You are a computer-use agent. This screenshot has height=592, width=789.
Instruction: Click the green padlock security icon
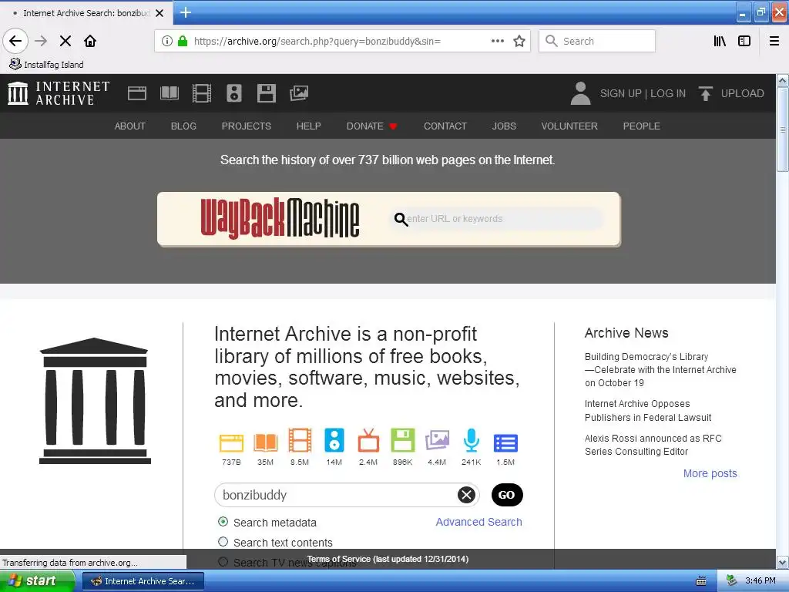click(x=183, y=41)
